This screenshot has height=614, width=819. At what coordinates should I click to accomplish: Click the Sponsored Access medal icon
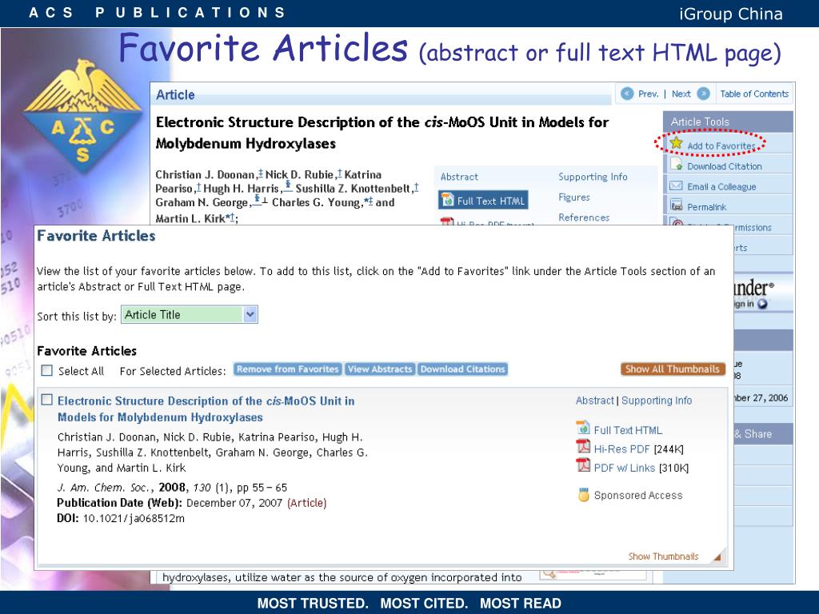(x=583, y=494)
